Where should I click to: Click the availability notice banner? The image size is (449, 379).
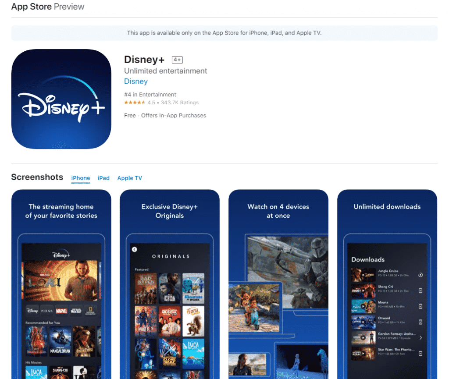point(224,33)
